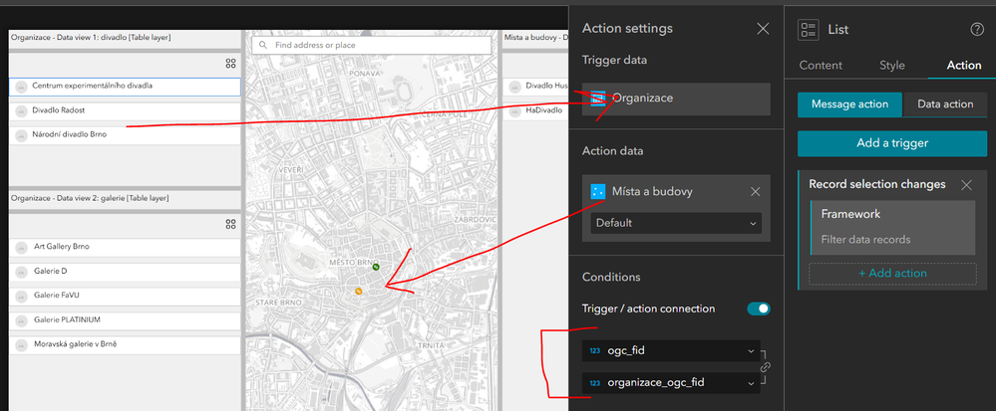Open divadlo list grid menu icon
This screenshot has height=411, width=996.
230,64
